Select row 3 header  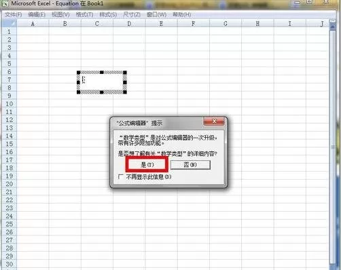10,47
